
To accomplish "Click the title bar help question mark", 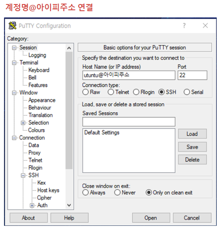I will coord(184,25).
